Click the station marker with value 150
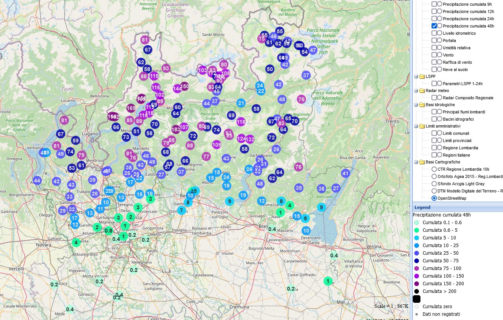The image size is (503, 320). (185, 86)
